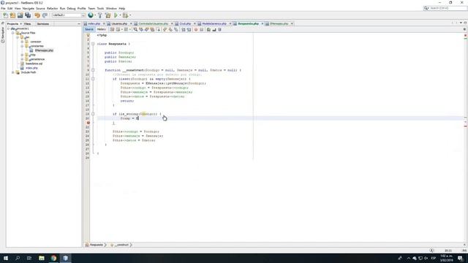The width and height of the screenshot is (468, 263).
Task: Close the Respuesta.php tab
Action: (x=263, y=23)
